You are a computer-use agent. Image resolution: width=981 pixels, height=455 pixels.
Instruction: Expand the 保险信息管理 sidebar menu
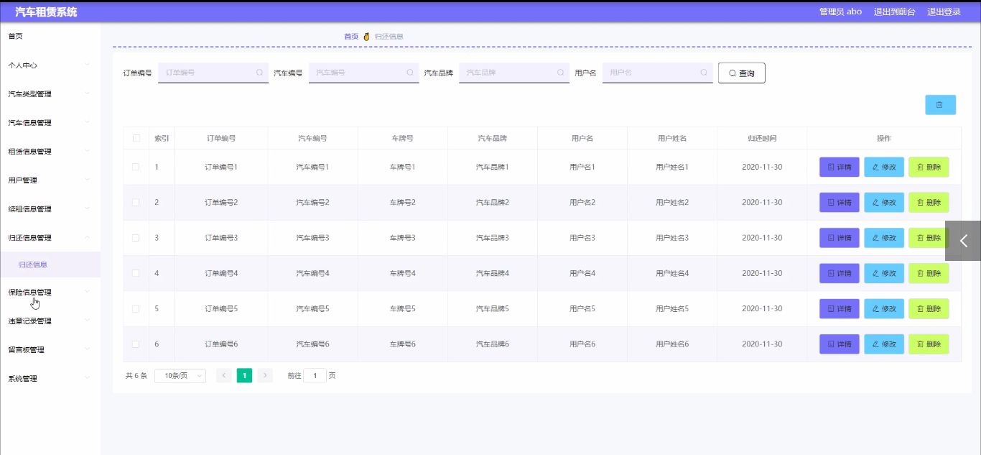(x=50, y=293)
